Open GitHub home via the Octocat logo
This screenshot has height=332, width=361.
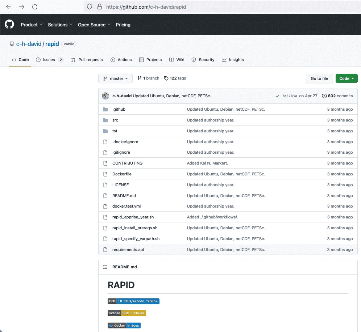coord(9,24)
